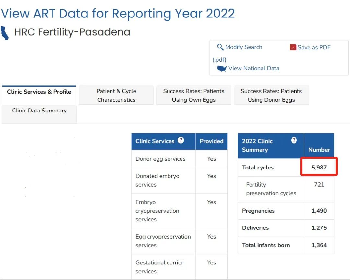The image size is (350, 280).
Task: Click Yes for Donated embryo services
Action: 211,176
